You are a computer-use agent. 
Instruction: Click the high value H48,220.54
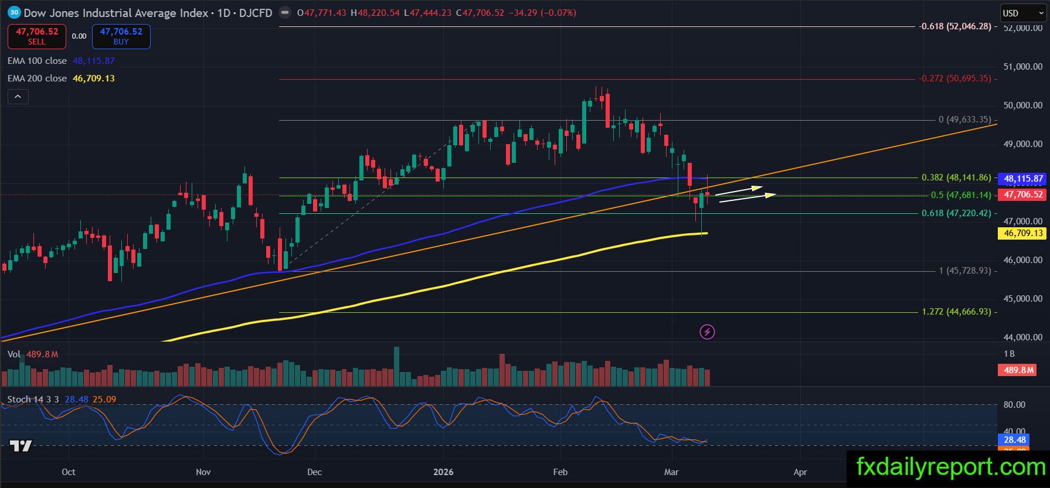tap(375, 12)
